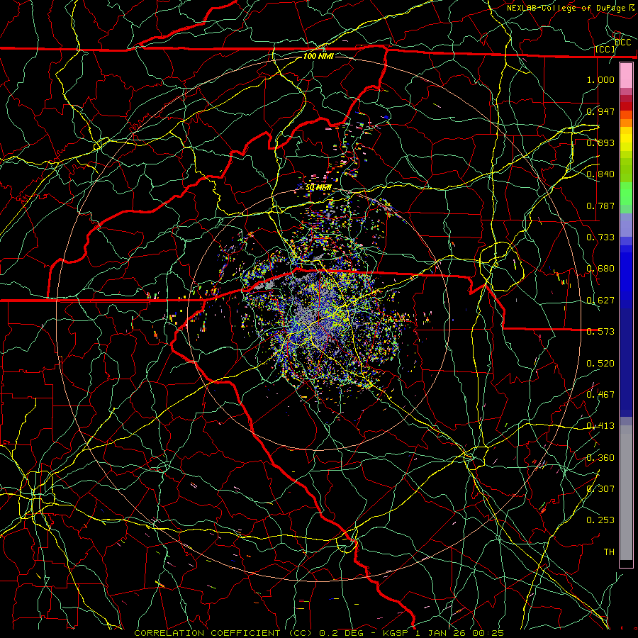Select the 1.000 value on the color scale
Screen dimensions: 638x638
[x=600, y=79]
